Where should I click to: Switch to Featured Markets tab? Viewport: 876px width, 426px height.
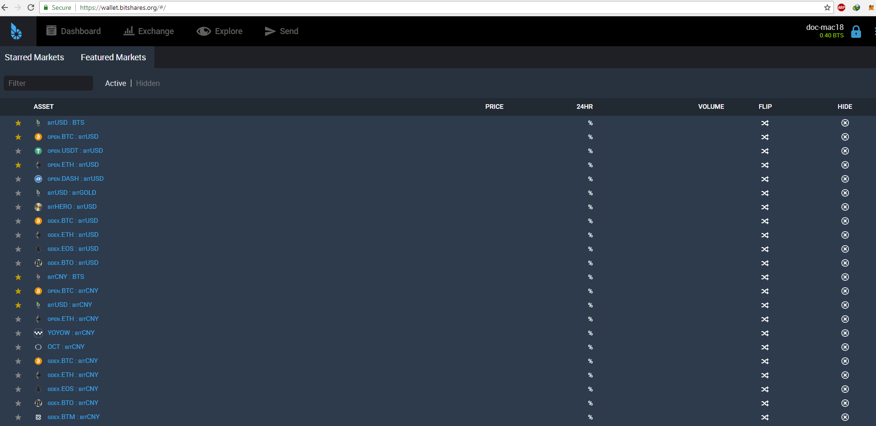click(113, 57)
